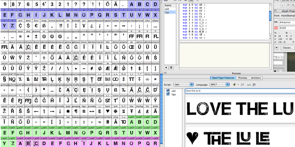
Task: Disable the calt feature checkbox
Action: [168, 91]
